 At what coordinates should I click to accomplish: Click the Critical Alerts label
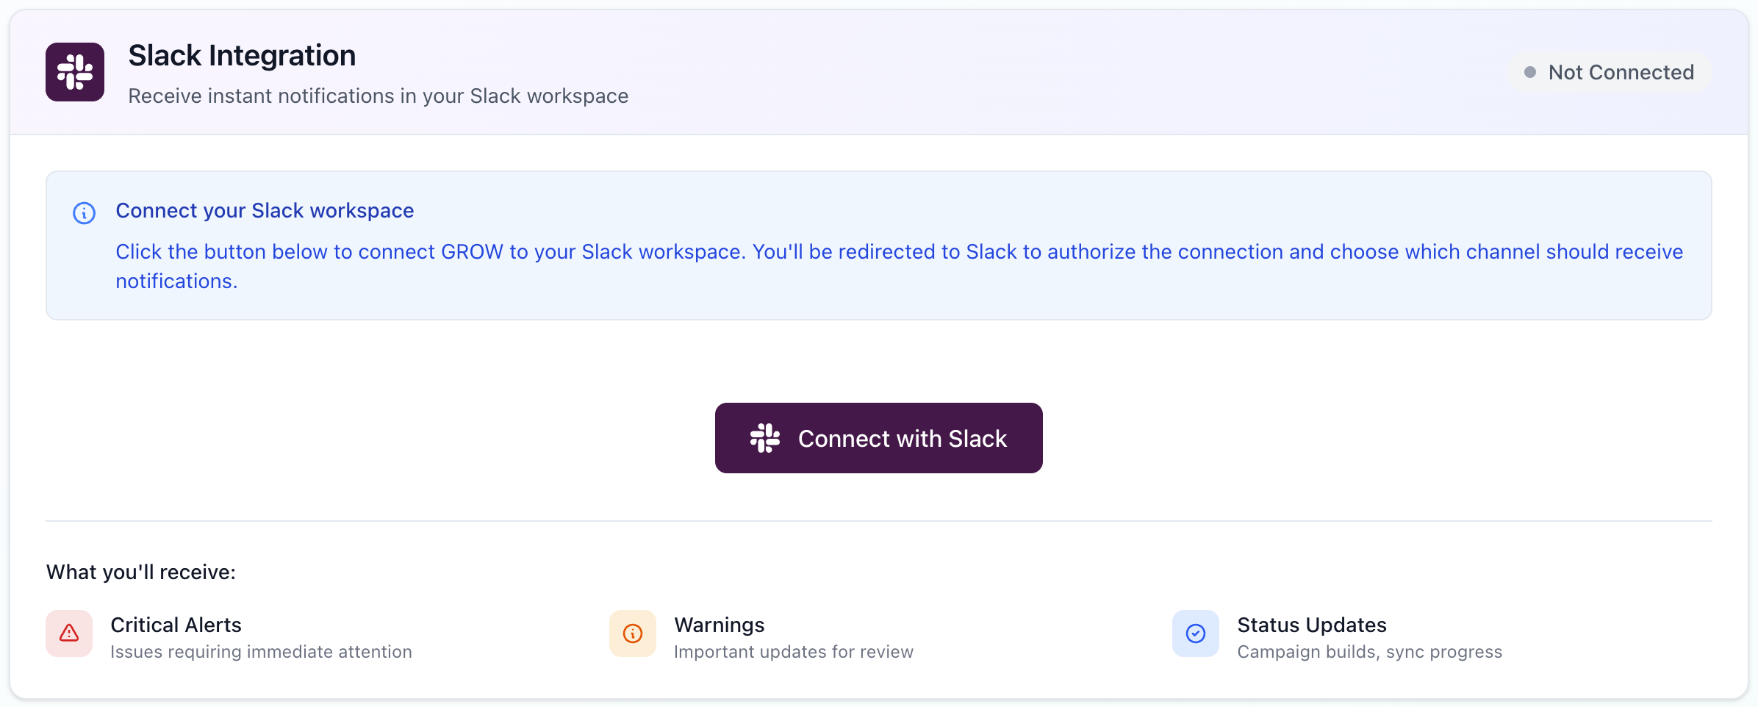pyautogui.click(x=176, y=625)
